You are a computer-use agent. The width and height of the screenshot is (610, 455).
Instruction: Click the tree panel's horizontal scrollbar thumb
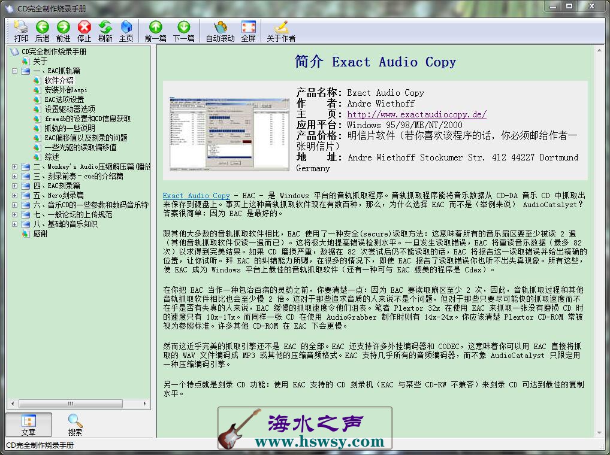point(71,404)
